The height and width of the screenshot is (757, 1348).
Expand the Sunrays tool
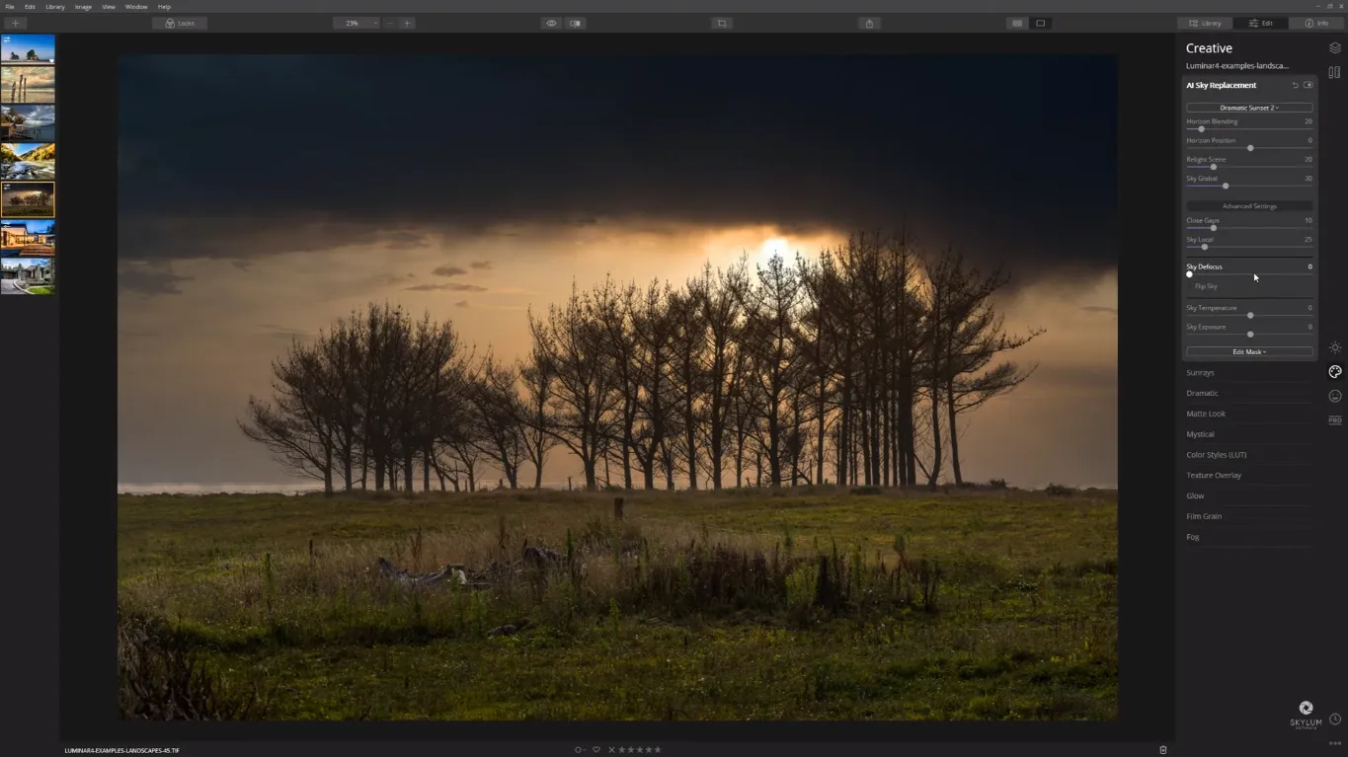(x=1200, y=373)
